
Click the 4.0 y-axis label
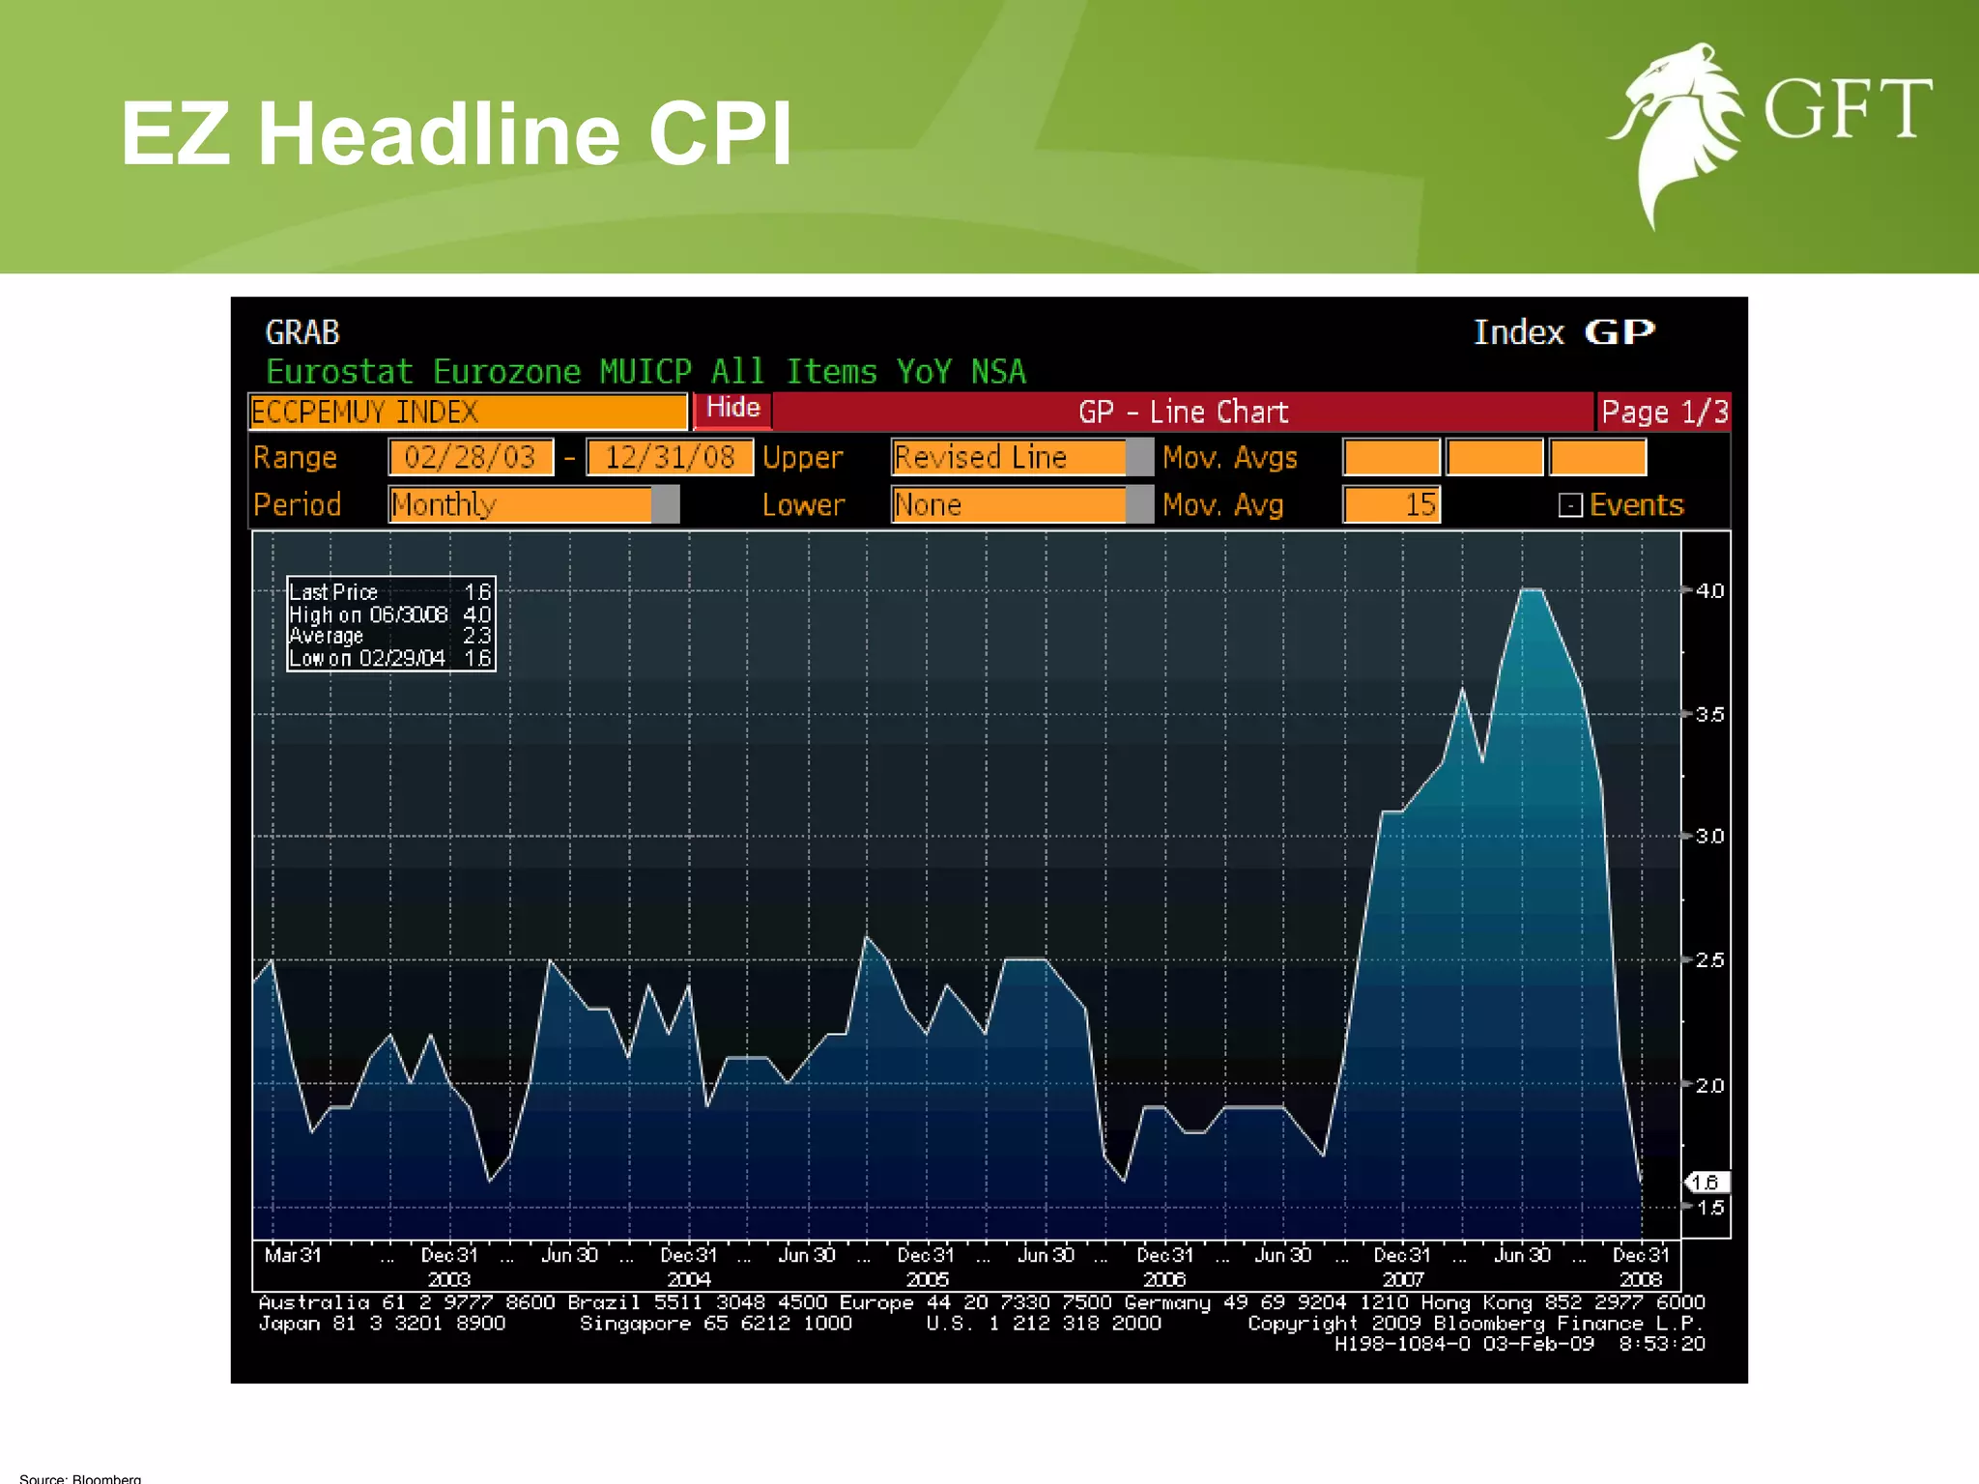click(x=1709, y=590)
